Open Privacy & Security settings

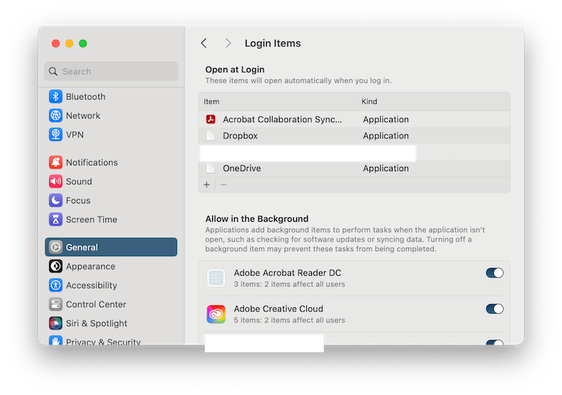click(111, 340)
